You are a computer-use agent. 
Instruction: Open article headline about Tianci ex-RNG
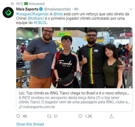[74, 93]
